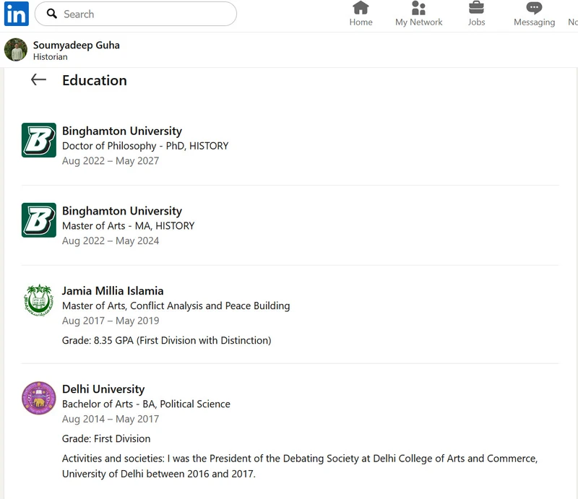This screenshot has height=499, width=578.
Task: Click the Jamia Millia Islamia logo
Action: point(39,300)
